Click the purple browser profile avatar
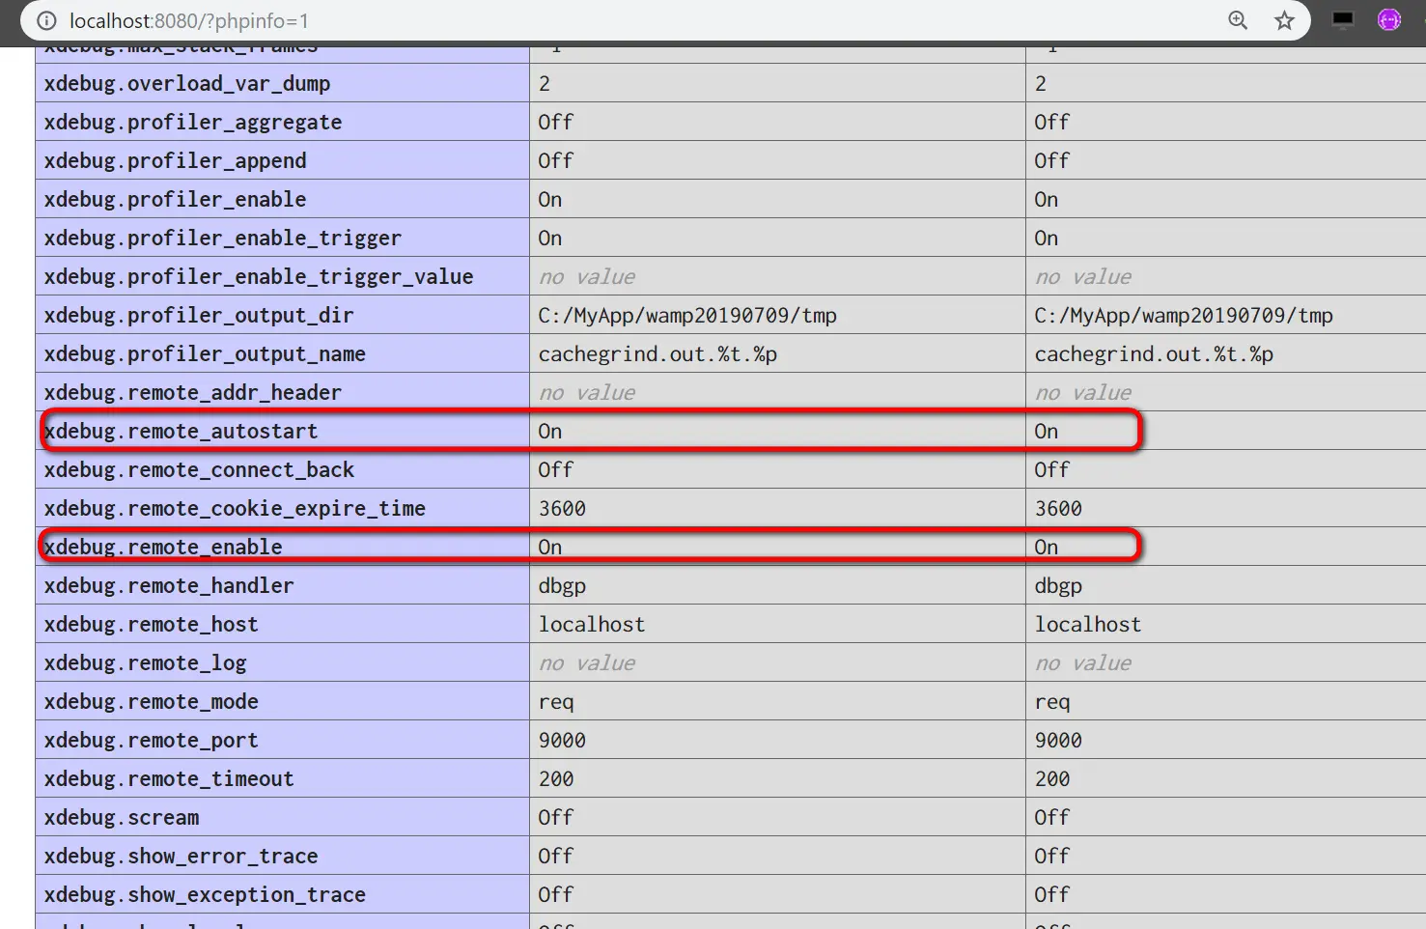 coord(1388,19)
